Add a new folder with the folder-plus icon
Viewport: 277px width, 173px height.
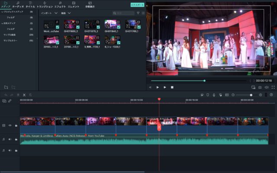[x=6, y=87]
